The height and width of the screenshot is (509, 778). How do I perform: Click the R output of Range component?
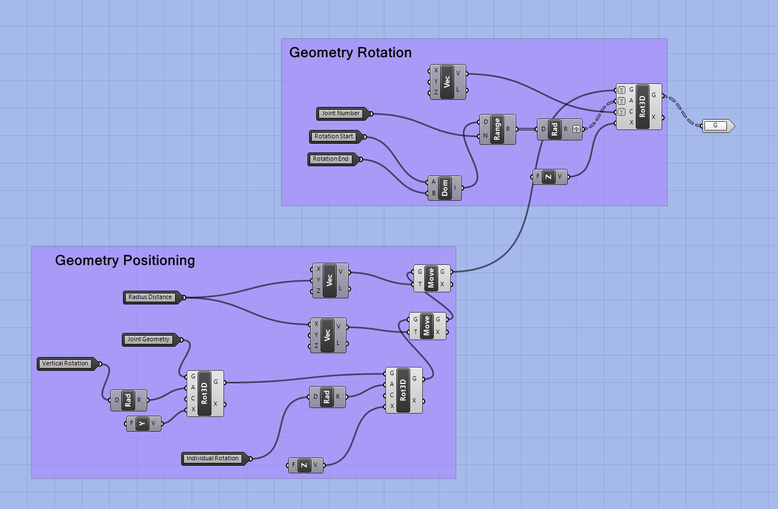[x=508, y=129]
